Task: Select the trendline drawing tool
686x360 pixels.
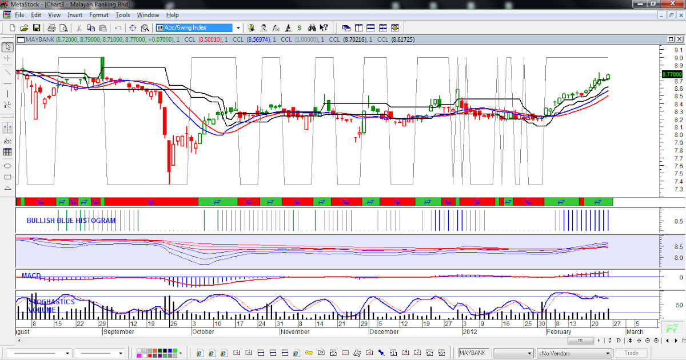Action: [7, 71]
